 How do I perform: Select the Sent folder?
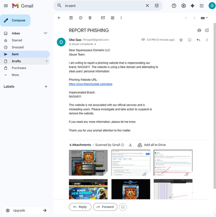click(25, 54)
